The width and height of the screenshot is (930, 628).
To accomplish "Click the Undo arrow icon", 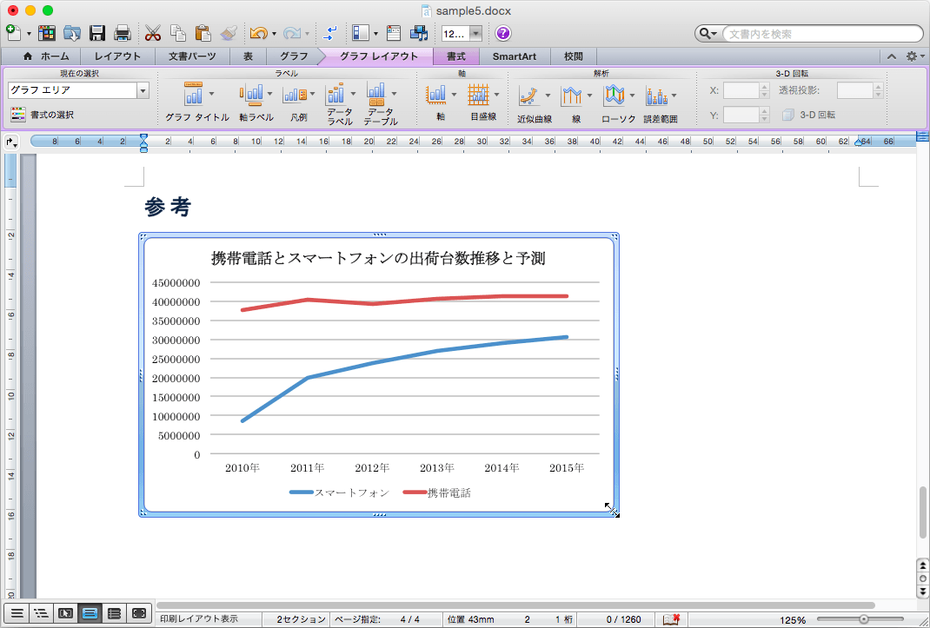I will tap(258, 34).
